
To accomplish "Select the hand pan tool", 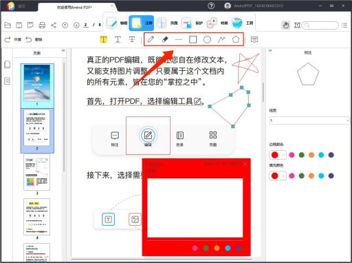I will coord(286,25).
